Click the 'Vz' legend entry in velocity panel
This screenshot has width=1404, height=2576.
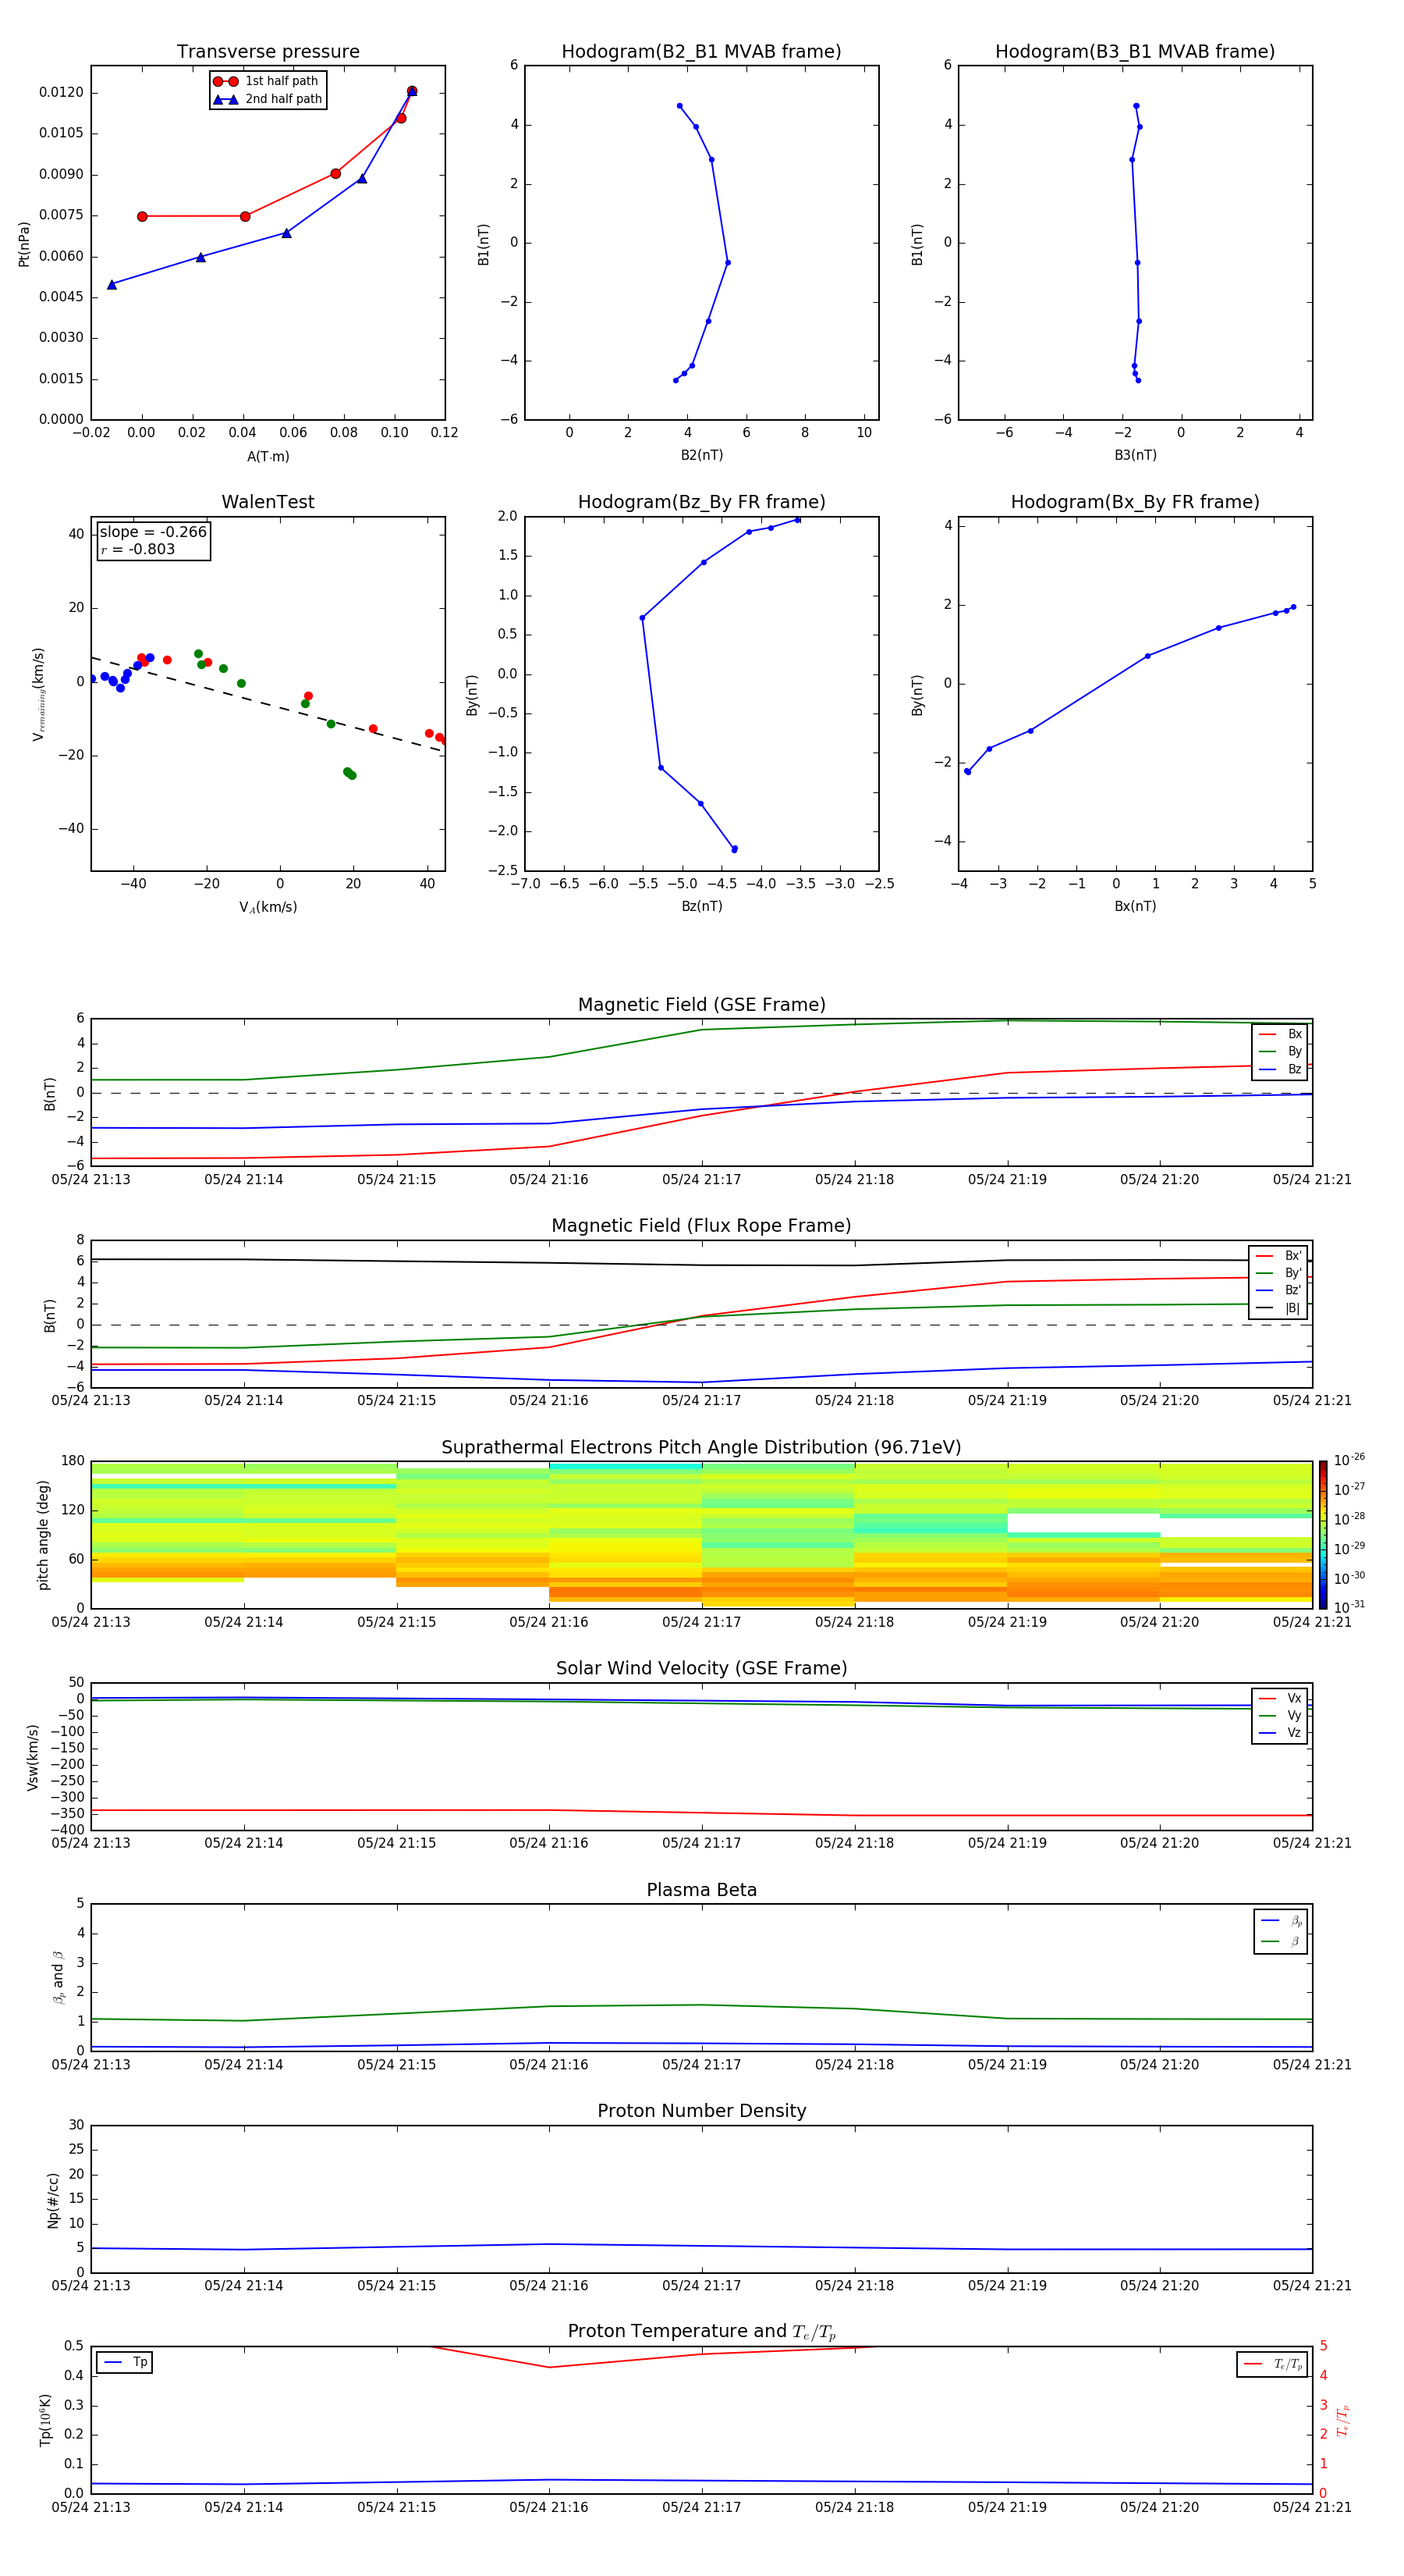click(x=1280, y=1733)
